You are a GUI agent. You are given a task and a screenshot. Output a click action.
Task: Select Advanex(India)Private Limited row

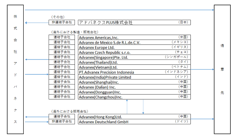coord(134,77)
